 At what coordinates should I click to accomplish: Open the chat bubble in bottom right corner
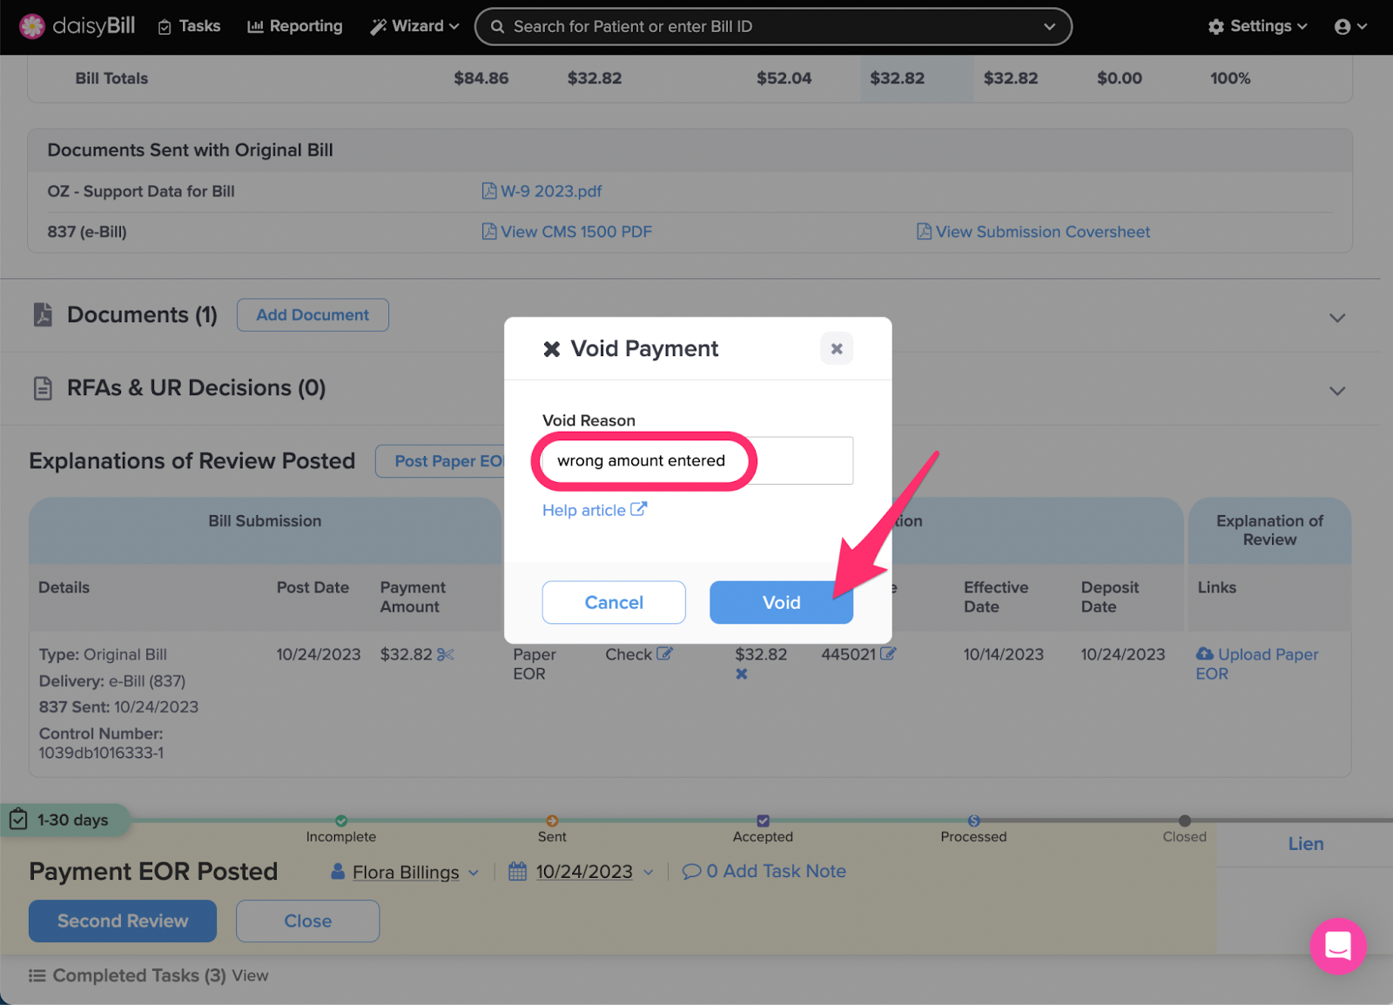[x=1338, y=946]
